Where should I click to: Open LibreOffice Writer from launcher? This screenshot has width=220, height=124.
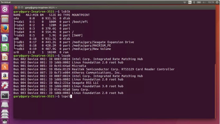coord(5,38)
